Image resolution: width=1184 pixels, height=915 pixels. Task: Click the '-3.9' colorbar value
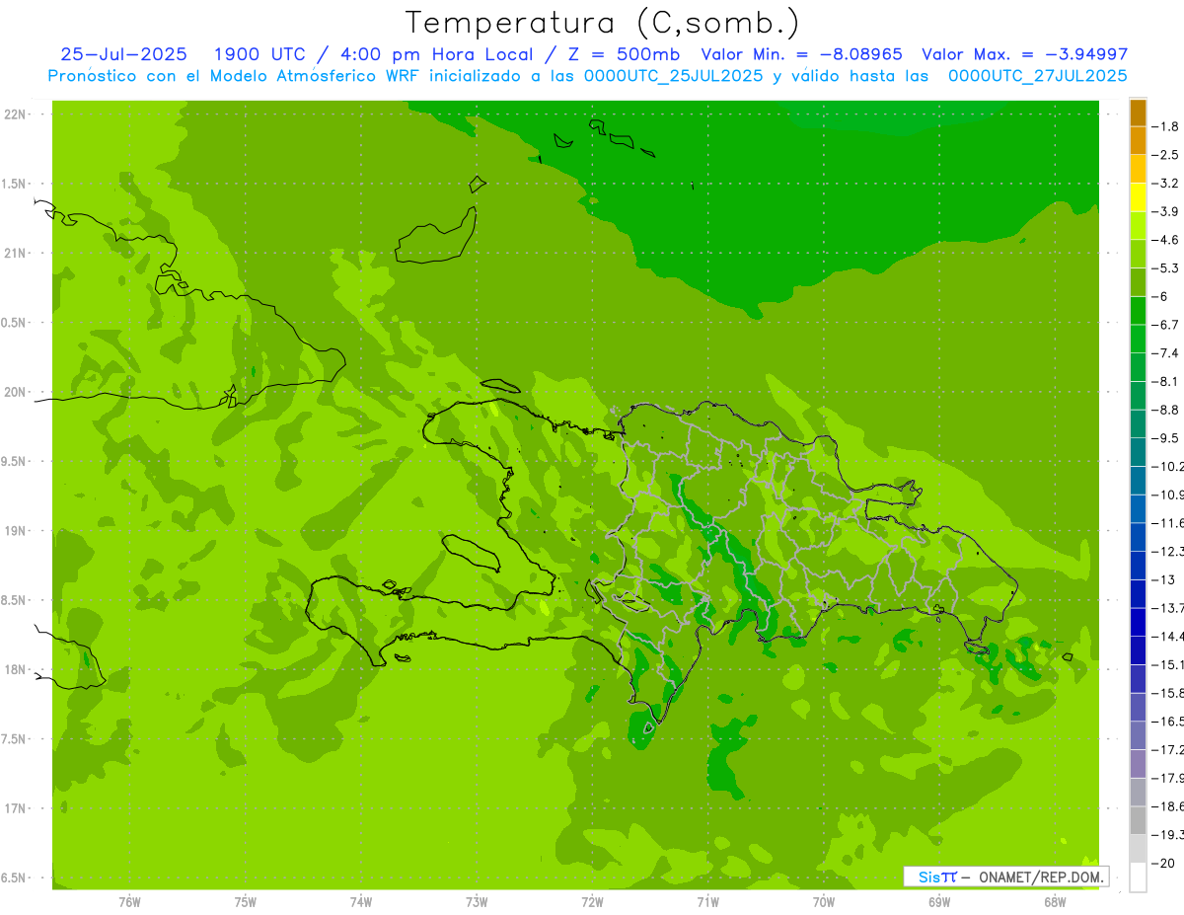tap(1166, 211)
